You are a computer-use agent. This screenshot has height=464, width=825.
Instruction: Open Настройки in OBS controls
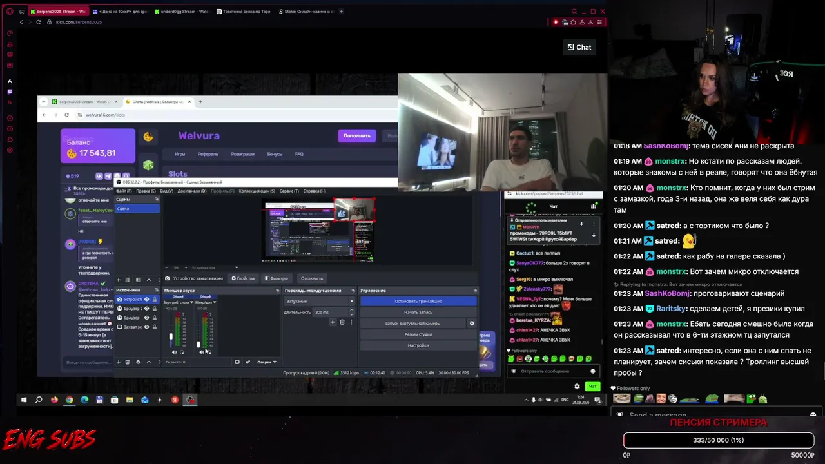click(418, 345)
